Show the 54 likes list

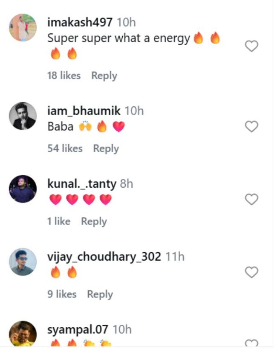pyautogui.click(x=65, y=148)
